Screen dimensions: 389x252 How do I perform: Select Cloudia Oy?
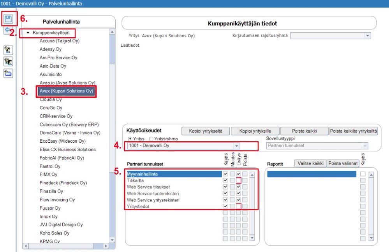click(51, 100)
